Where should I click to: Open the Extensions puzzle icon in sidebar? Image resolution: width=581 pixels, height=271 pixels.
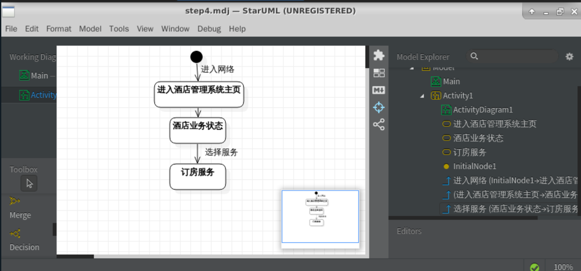pyautogui.click(x=379, y=55)
